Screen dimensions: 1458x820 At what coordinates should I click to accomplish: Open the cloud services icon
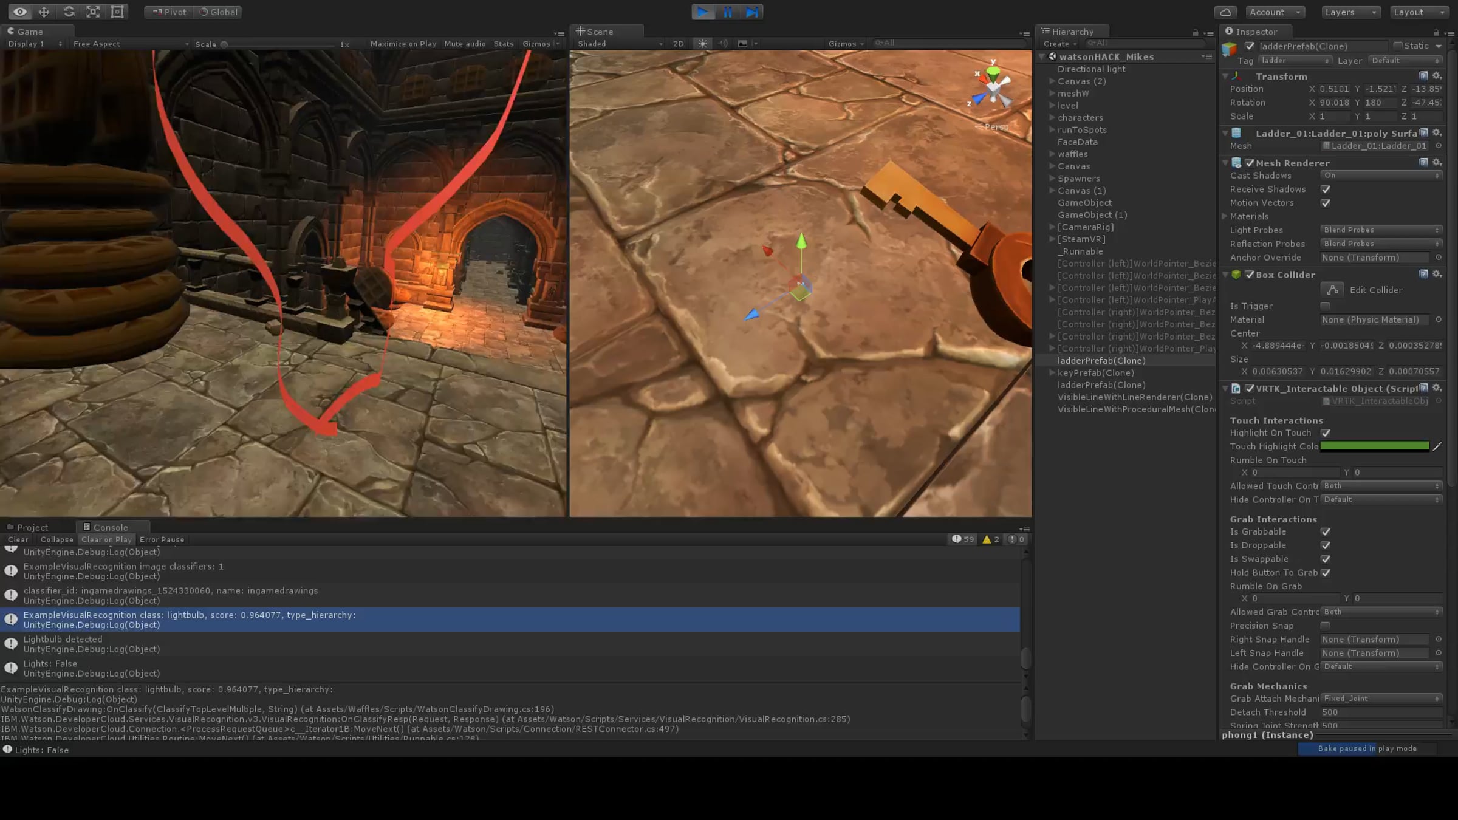[x=1225, y=12]
